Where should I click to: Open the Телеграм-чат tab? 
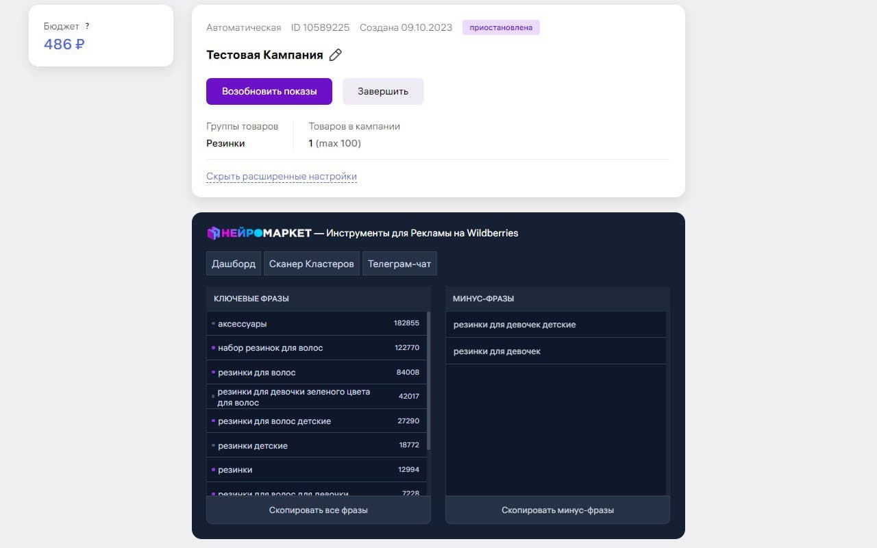click(399, 264)
